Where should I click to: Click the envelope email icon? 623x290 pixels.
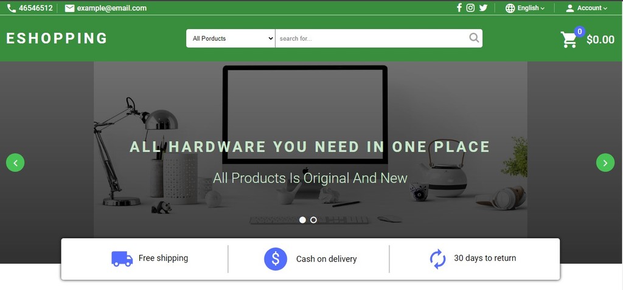tap(69, 8)
